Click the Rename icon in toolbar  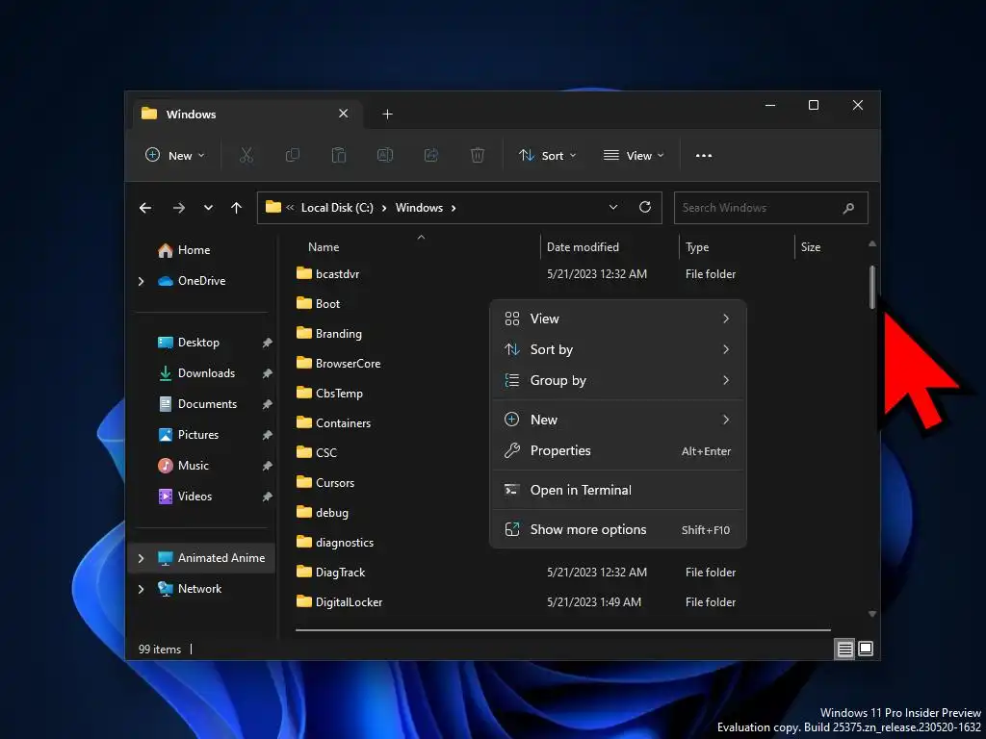pyautogui.click(x=385, y=155)
